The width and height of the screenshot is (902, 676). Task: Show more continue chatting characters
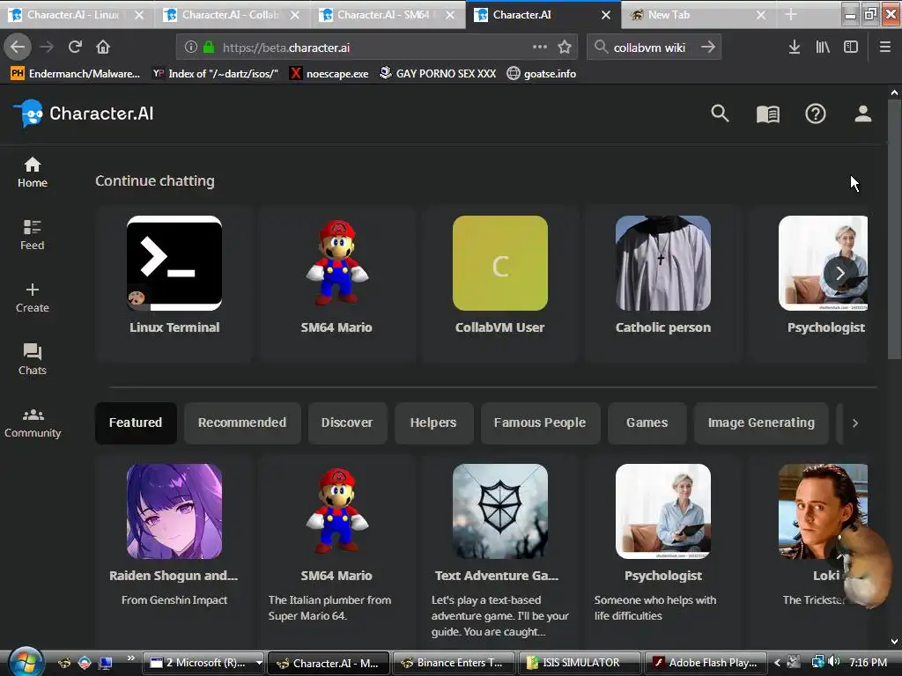point(840,273)
